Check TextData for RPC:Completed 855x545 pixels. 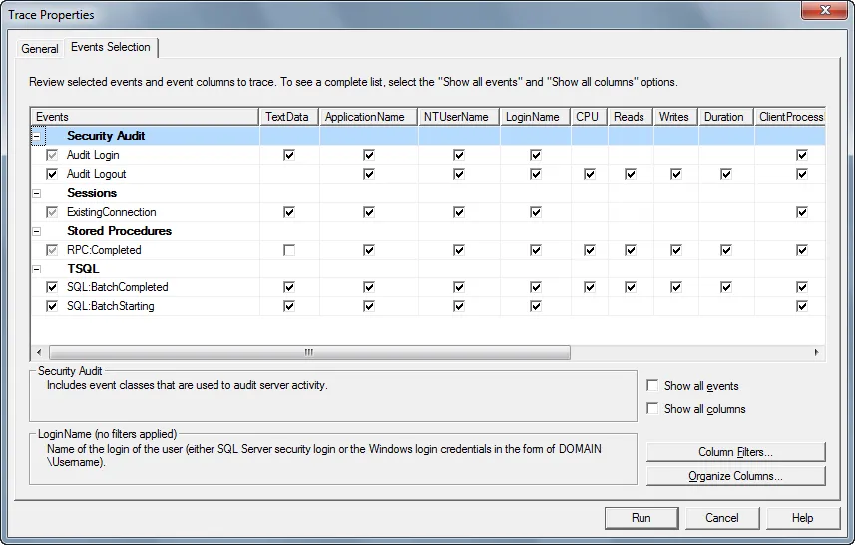289,250
